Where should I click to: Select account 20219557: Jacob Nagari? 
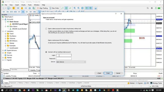click(x=20, y=24)
